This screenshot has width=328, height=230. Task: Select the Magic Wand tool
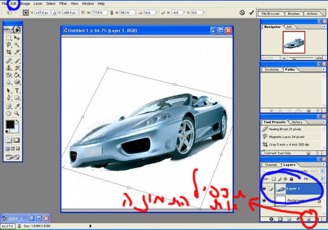pyautogui.click(x=17, y=44)
